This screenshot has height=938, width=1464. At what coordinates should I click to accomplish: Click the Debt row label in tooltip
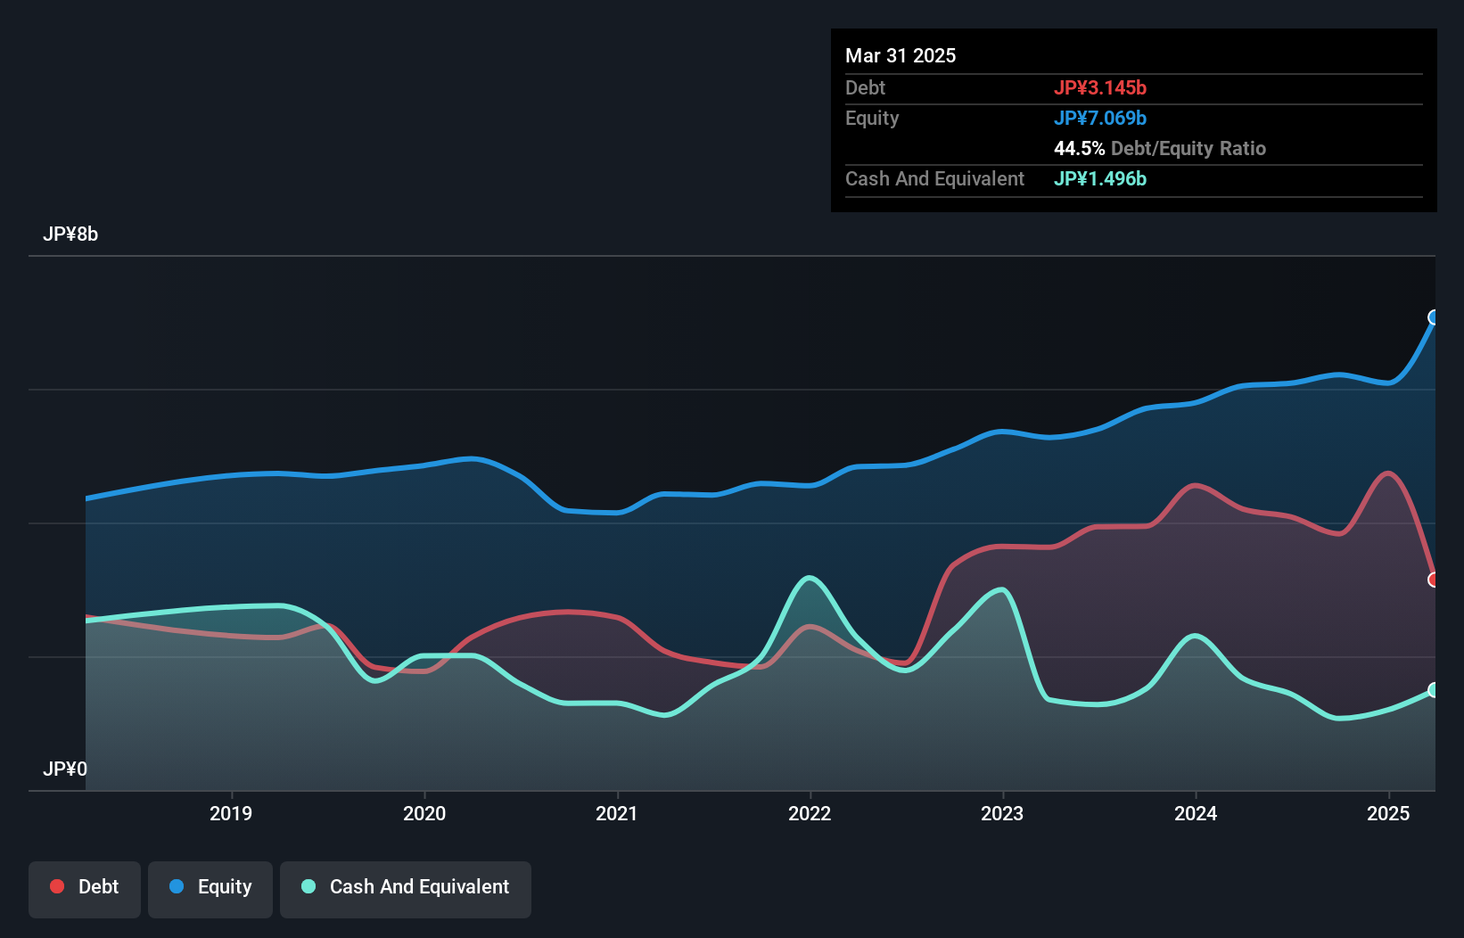click(x=865, y=87)
